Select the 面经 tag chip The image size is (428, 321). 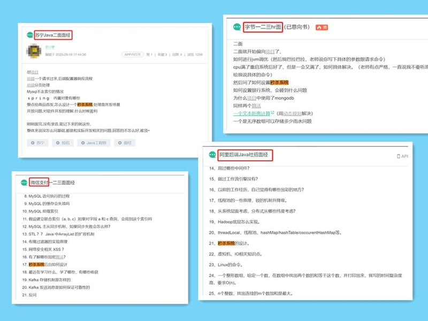125,143
